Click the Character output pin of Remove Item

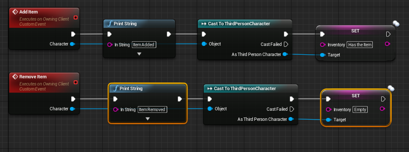tap(72, 109)
